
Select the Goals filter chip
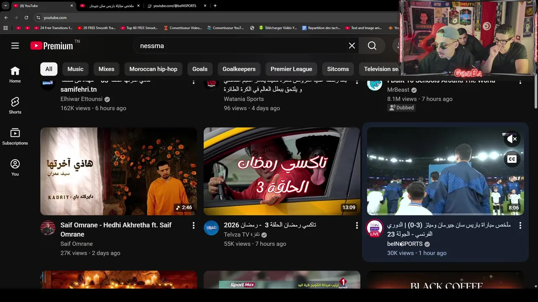(200, 69)
